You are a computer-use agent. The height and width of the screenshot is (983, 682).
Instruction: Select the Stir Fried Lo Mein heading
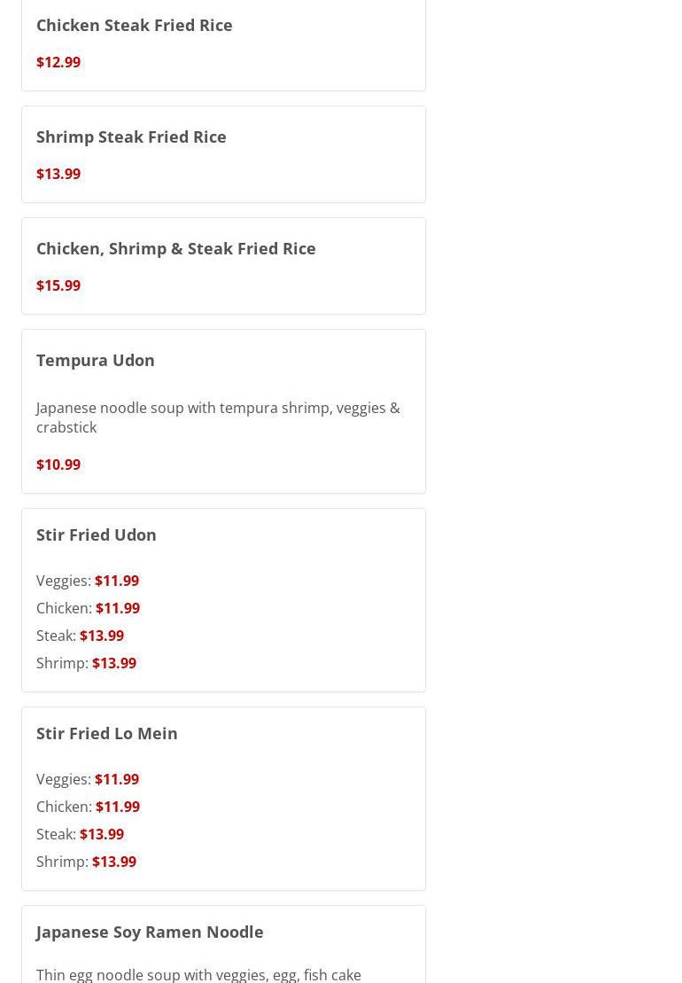click(x=107, y=734)
